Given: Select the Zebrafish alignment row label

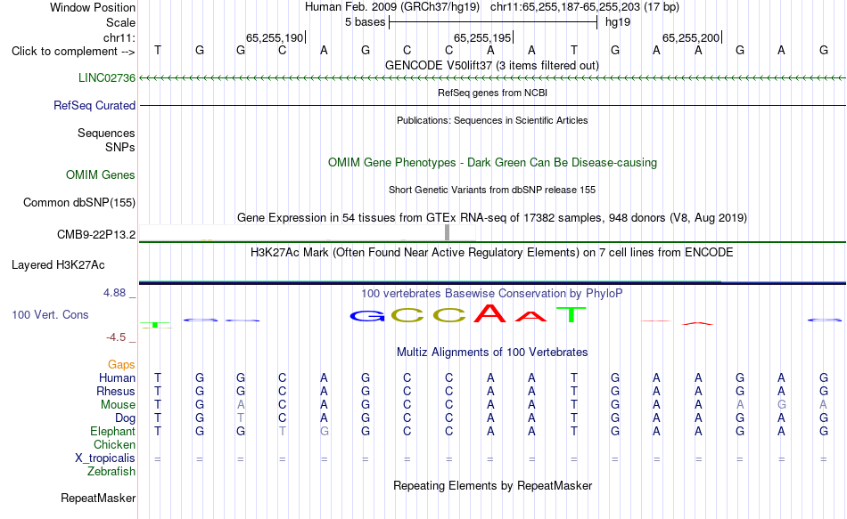Looking at the screenshot, I should coord(111,471).
